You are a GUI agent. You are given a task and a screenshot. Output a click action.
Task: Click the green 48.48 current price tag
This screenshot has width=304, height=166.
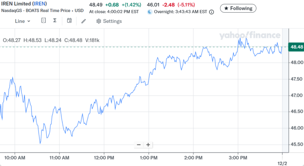pos(296,47)
